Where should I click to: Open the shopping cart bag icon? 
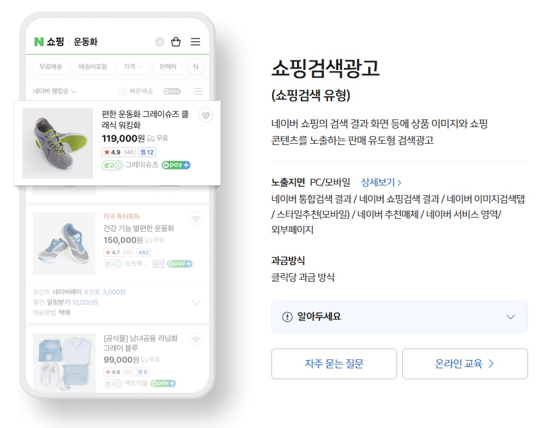tap(176, 42)
